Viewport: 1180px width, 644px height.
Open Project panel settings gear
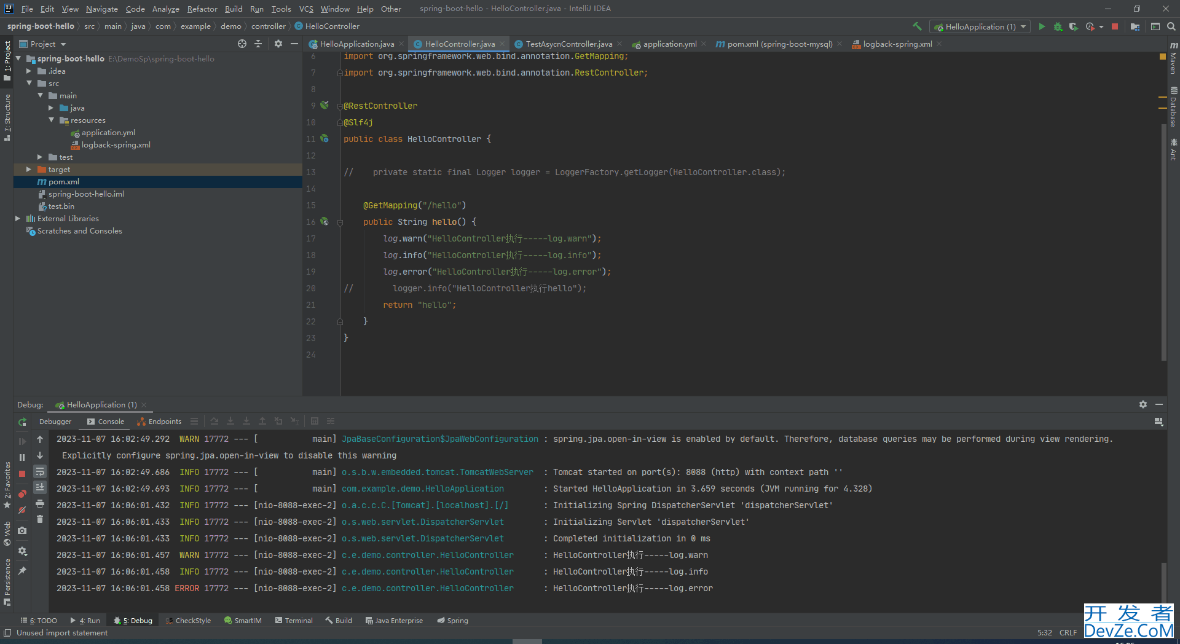(x=278, y=44)
